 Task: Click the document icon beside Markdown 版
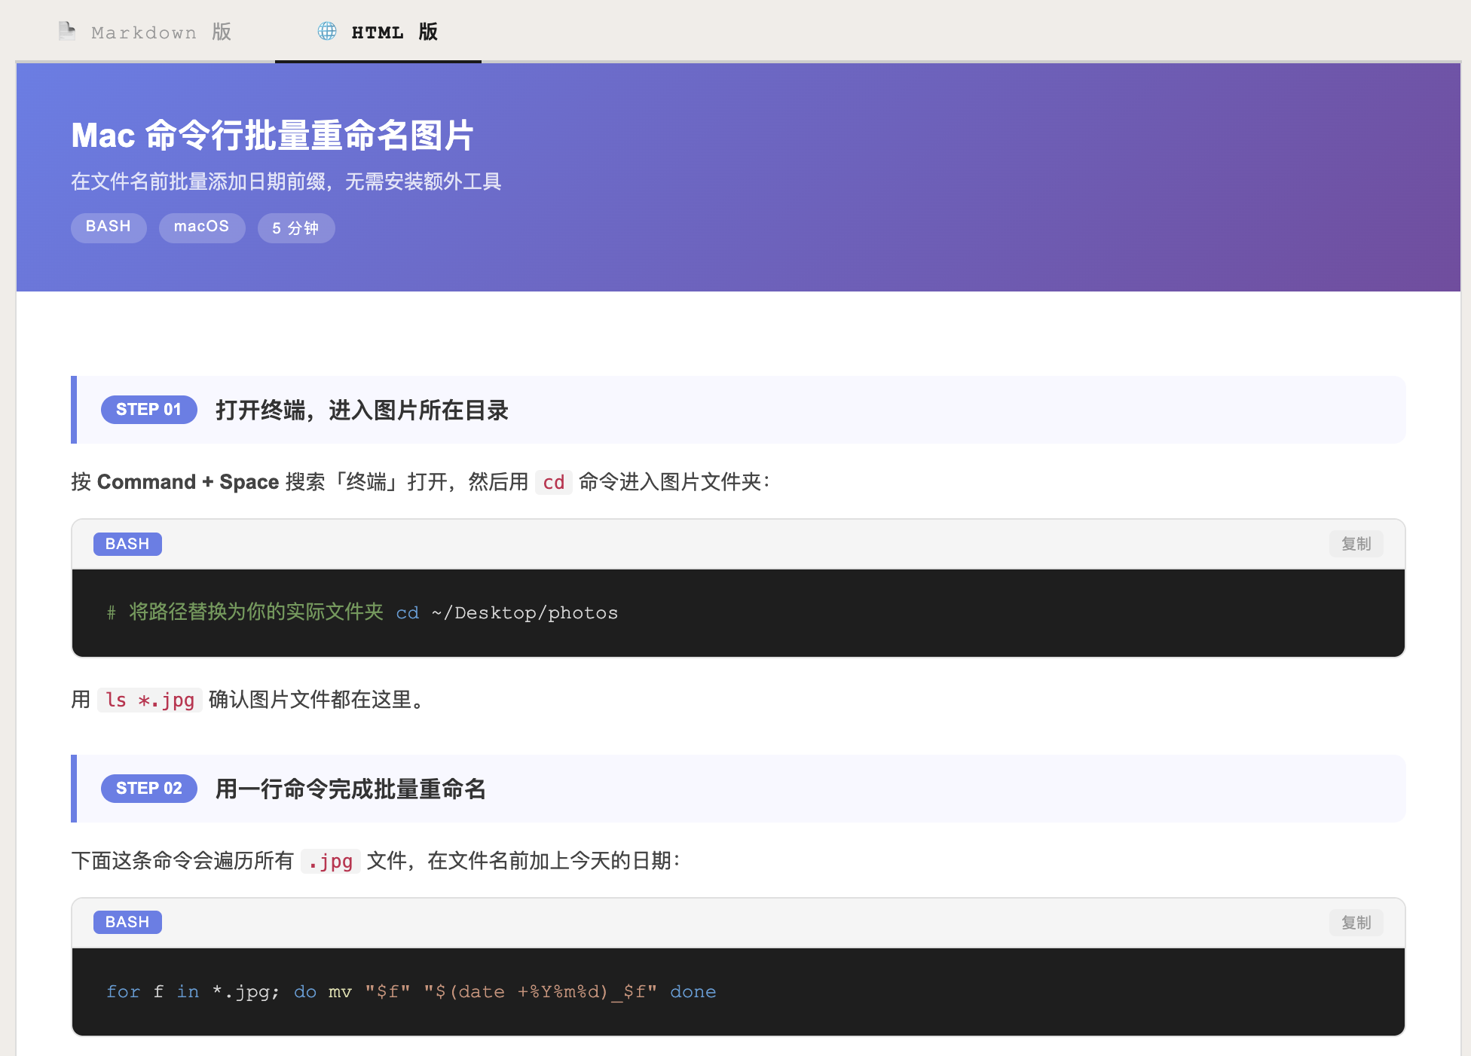[x=67, y=31]
